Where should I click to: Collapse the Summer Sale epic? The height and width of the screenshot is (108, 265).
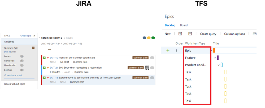tap(3, 48)
